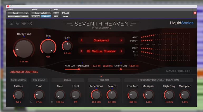The height and width of the screenshot is (112, 203).
Task: Click the ROLL-OFF section header
Action: coord(104,80)
